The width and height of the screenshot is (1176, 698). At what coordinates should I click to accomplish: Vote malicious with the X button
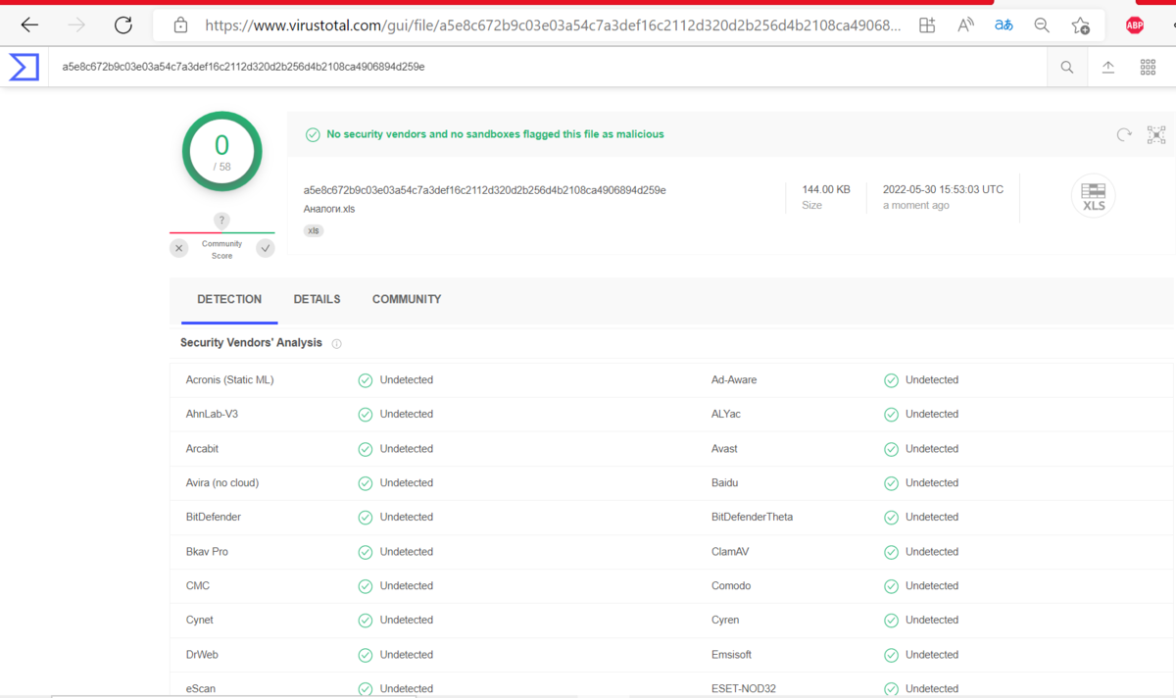(178, 248)
